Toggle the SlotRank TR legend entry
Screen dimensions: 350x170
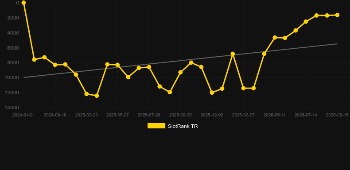click(172, 126)
